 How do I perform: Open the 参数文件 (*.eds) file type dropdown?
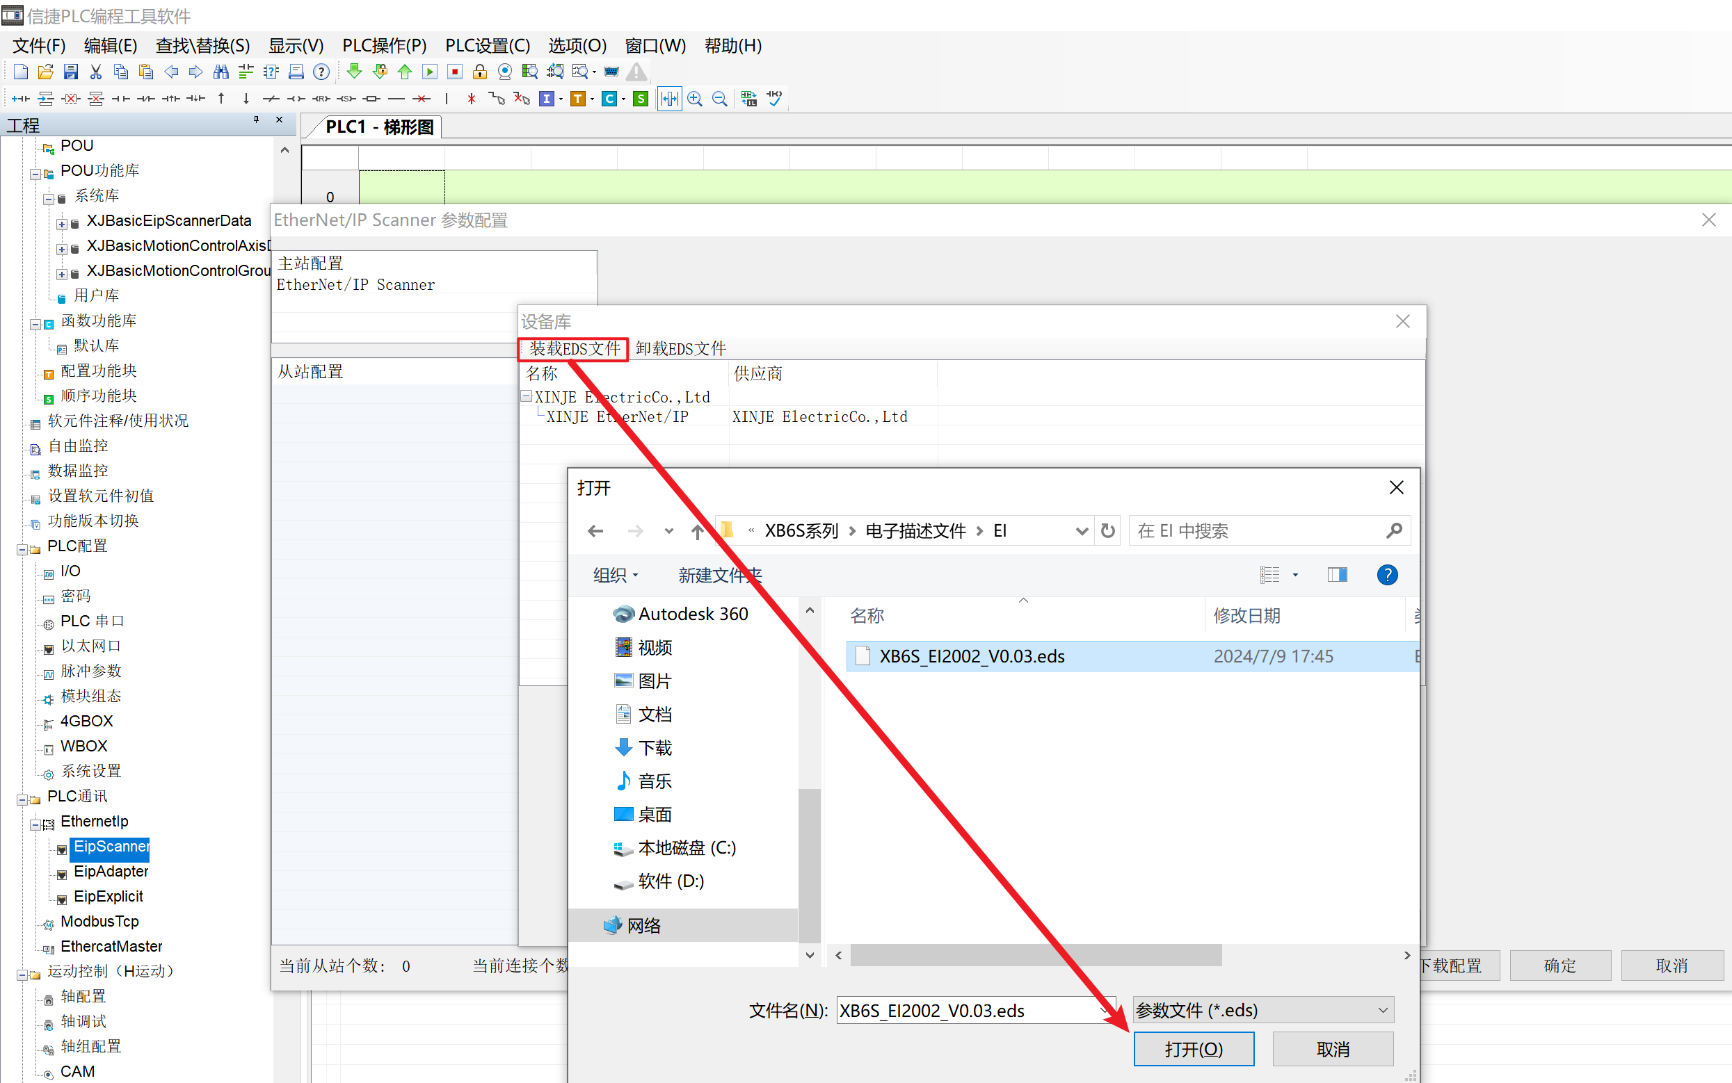point(1262,1010)
